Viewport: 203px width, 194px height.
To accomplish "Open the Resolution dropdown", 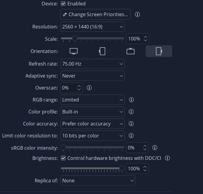I will click(x=92, y=27).
